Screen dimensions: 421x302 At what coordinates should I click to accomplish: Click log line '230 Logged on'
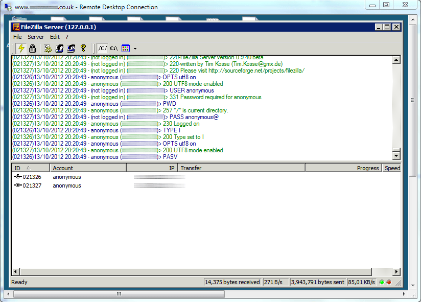pyautogui.click(x=106, y=124)
